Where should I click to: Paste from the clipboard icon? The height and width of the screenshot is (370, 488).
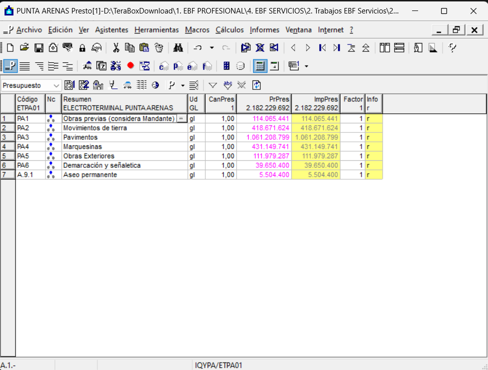144,48
